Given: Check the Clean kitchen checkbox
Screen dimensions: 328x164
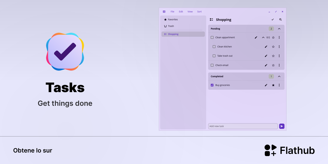Looking at the screenshot, I should point(214,47).
